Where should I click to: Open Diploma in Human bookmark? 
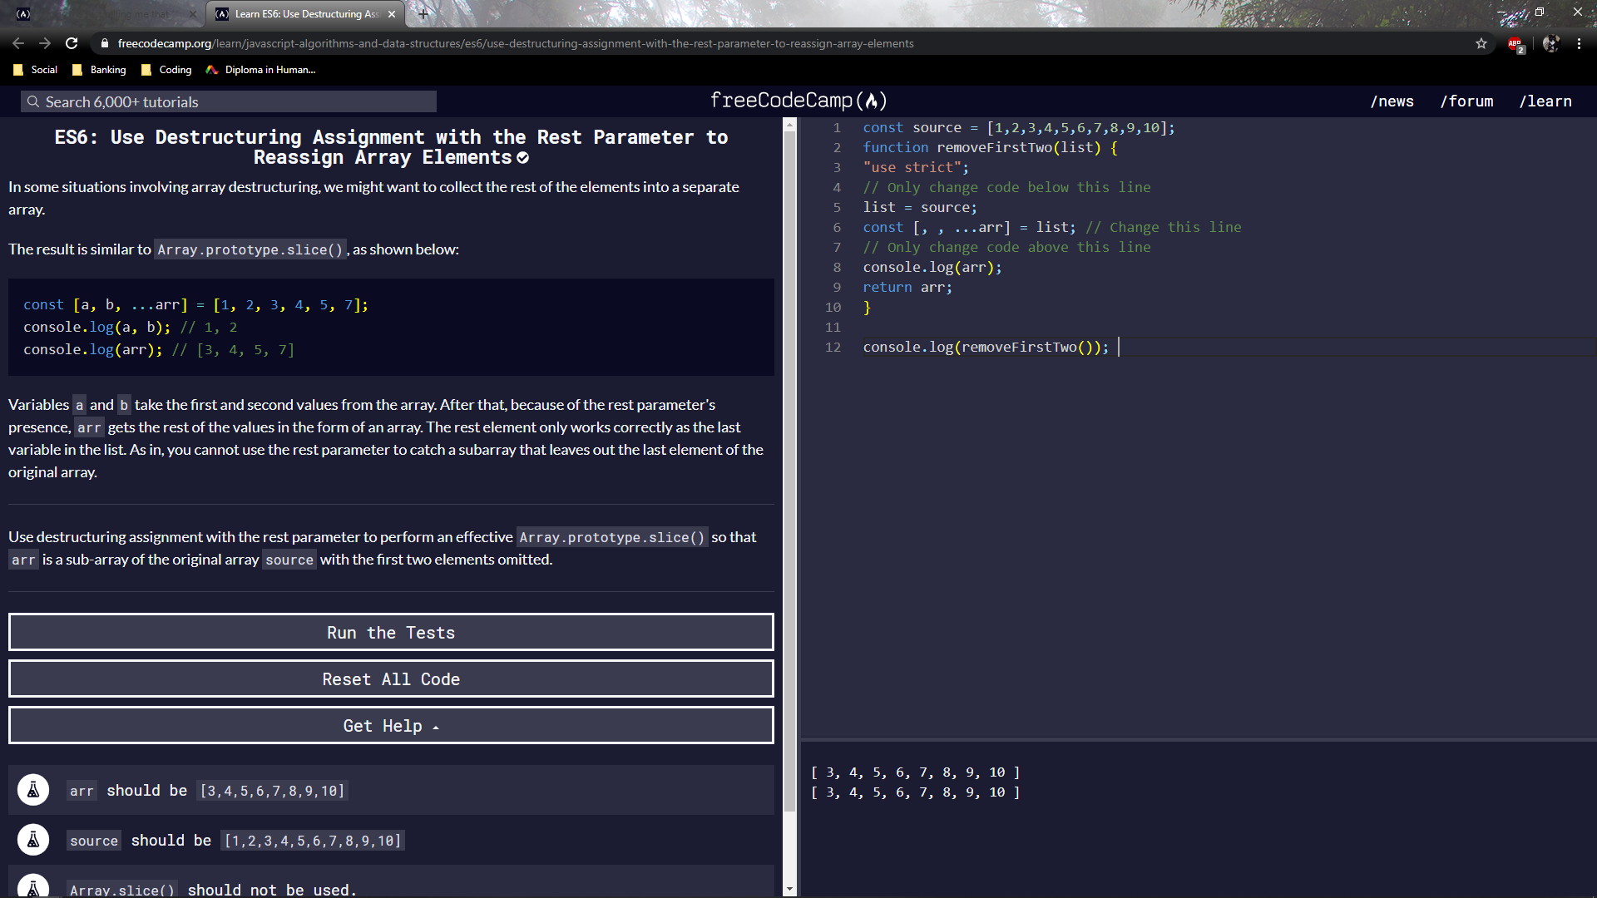pos(260,70)
